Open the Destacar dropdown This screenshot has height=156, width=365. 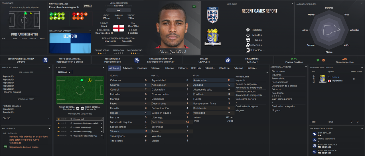(x=64, y=72)
